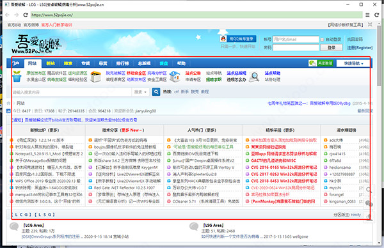Click the 移动安全区 forum link
The width and height of the screenshot is (384, 248).
(x=136, y=73)
